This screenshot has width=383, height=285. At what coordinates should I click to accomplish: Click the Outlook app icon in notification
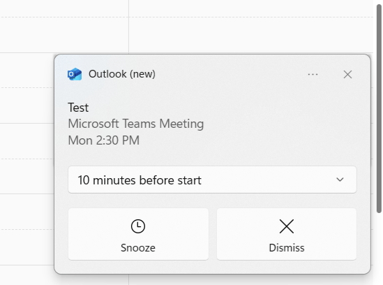tap(75, 74)
